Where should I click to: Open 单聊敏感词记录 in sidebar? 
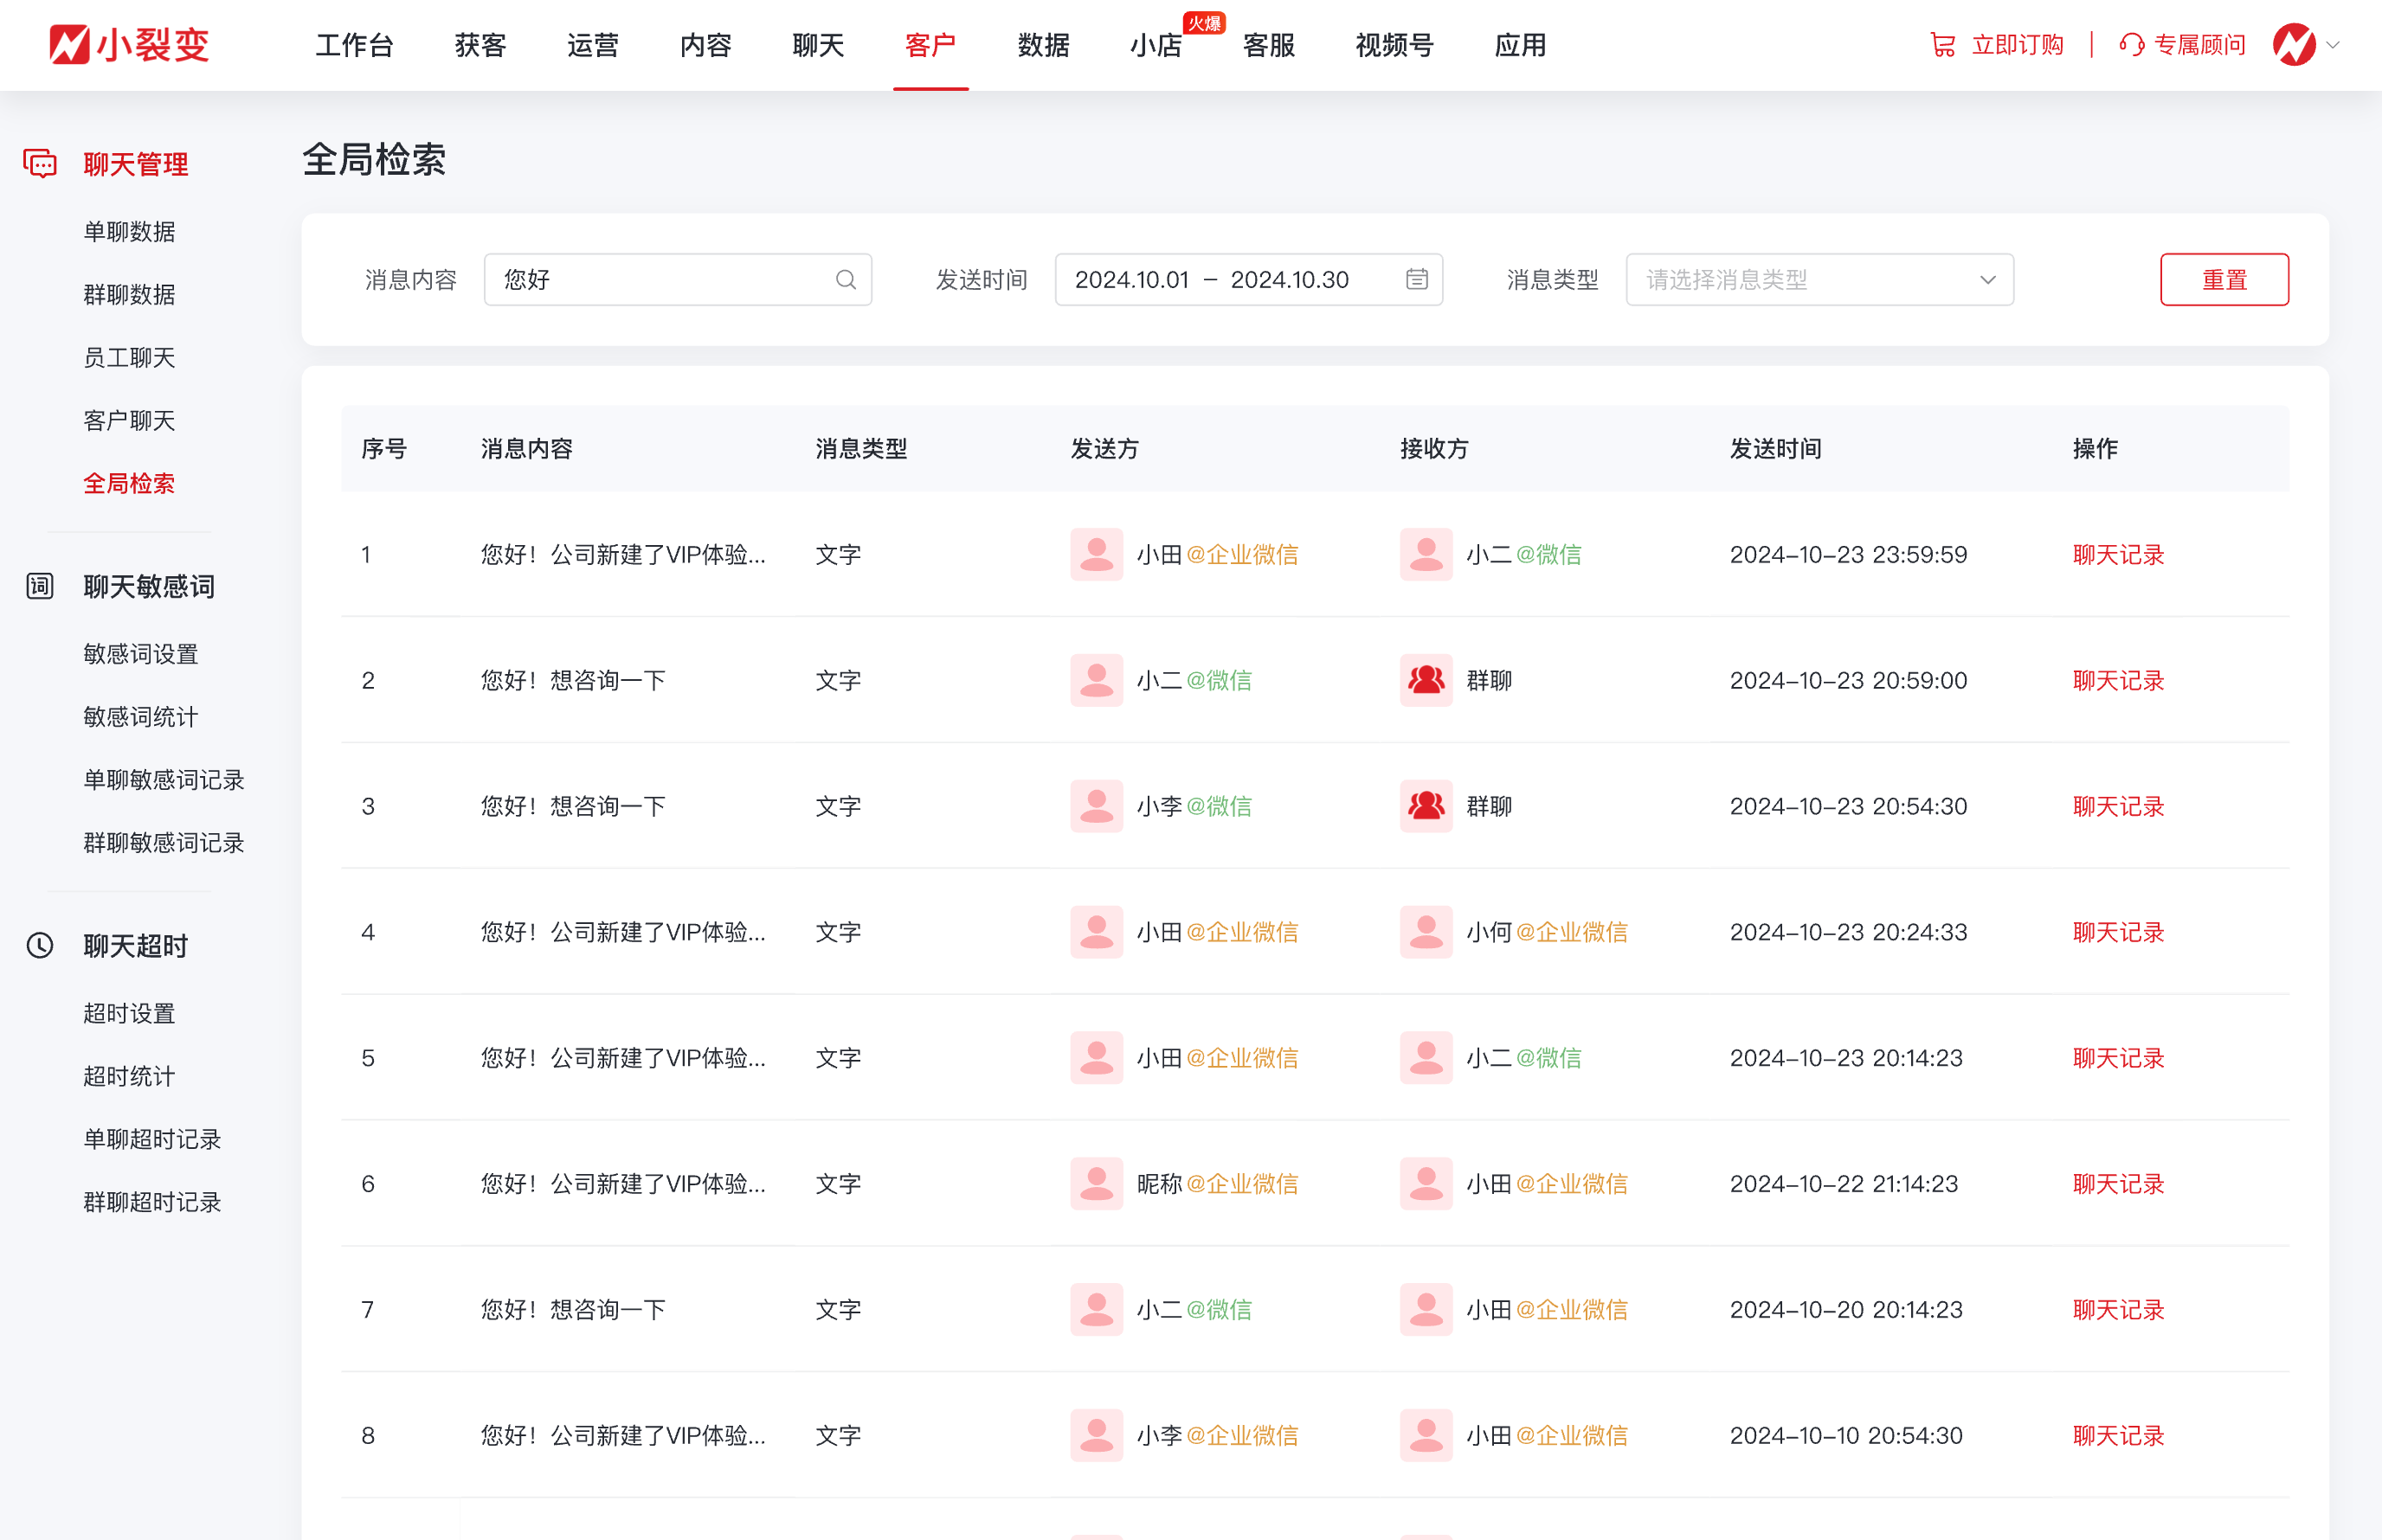coord(164,780)
